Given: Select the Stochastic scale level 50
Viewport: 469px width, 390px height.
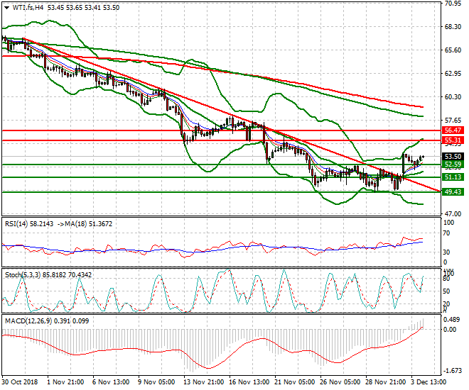Looking at the screenshot, I should (446, 291).
